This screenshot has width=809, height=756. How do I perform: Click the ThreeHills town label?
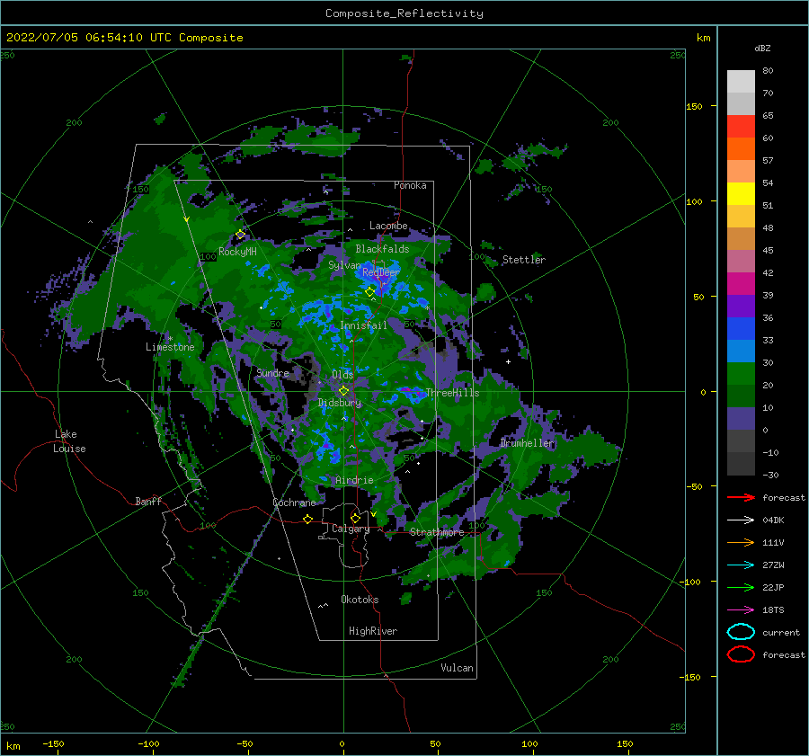[452, 393]
